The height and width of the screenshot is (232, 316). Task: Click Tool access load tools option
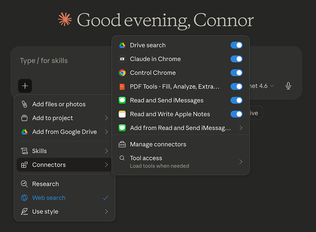point(181,162)
